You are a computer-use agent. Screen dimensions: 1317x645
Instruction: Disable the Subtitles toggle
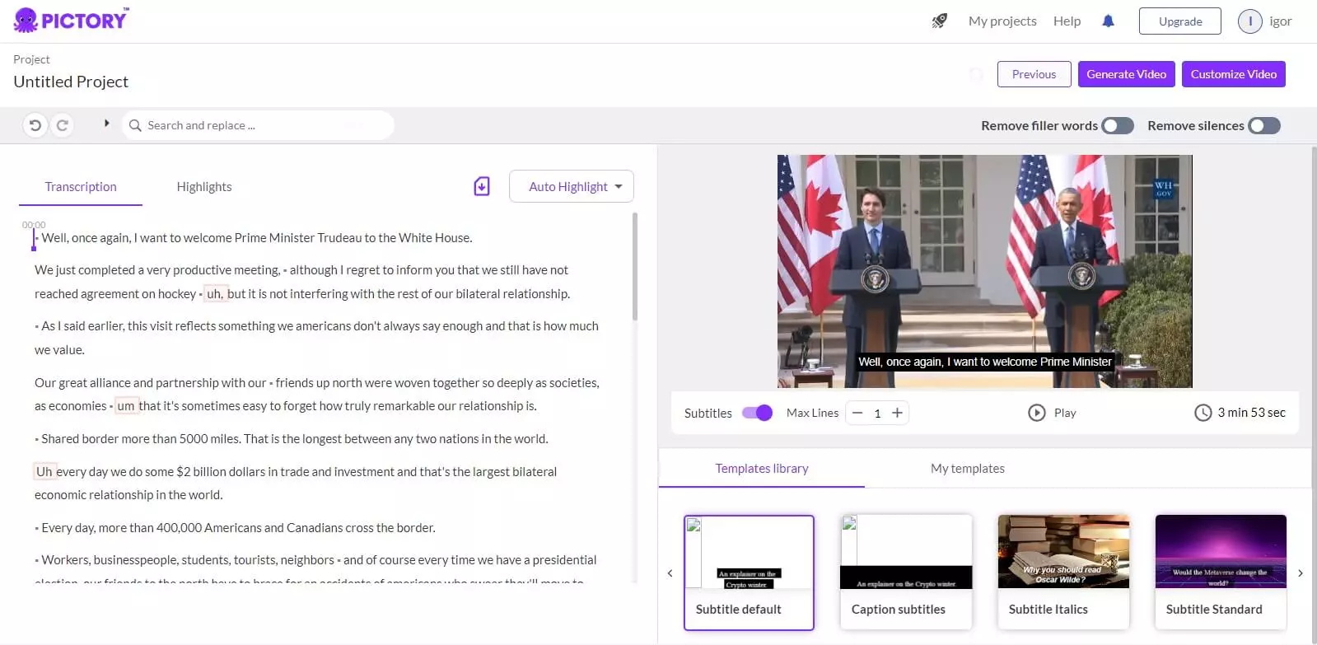coord(756,413)
